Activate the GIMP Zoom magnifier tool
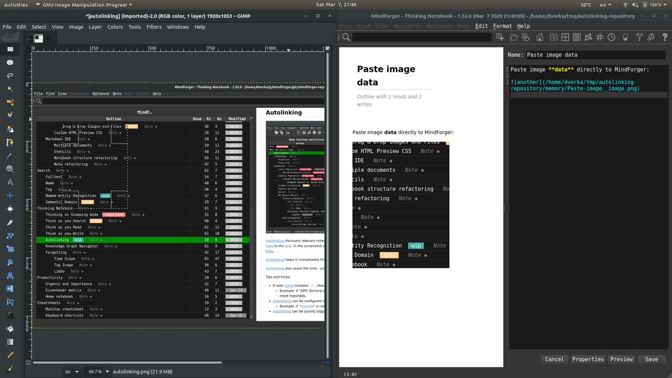 10,169
